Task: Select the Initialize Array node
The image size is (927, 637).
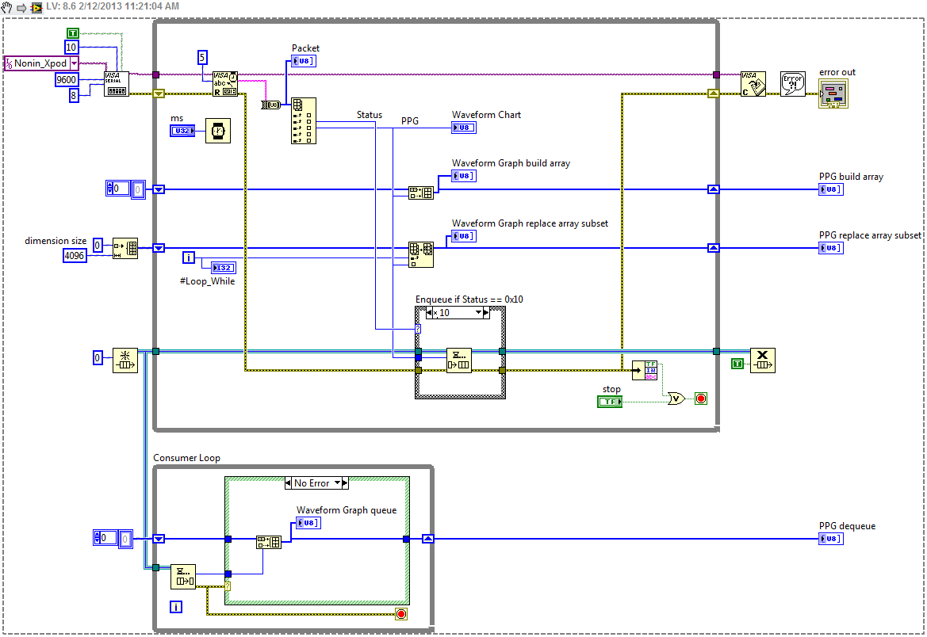Action: [x=125, y=248]
